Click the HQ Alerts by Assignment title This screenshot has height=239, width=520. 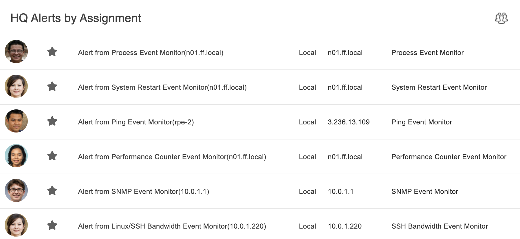click(x=76, y=18)
